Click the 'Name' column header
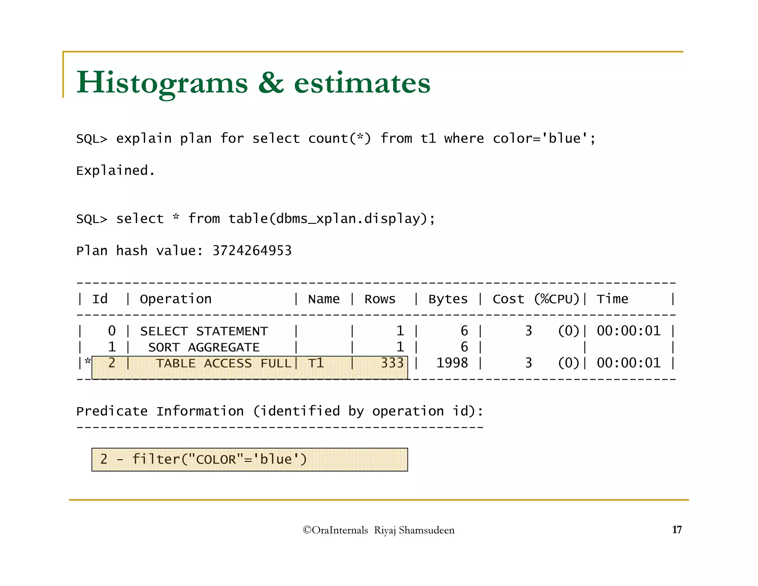The image size is (758, 586). [x=324, y=299]
